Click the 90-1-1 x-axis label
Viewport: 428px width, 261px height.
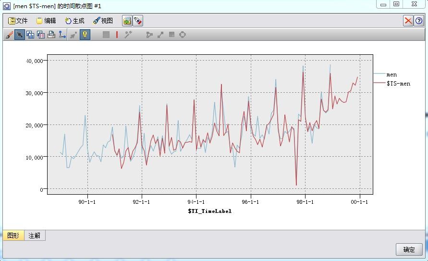[x=87, y=202]
